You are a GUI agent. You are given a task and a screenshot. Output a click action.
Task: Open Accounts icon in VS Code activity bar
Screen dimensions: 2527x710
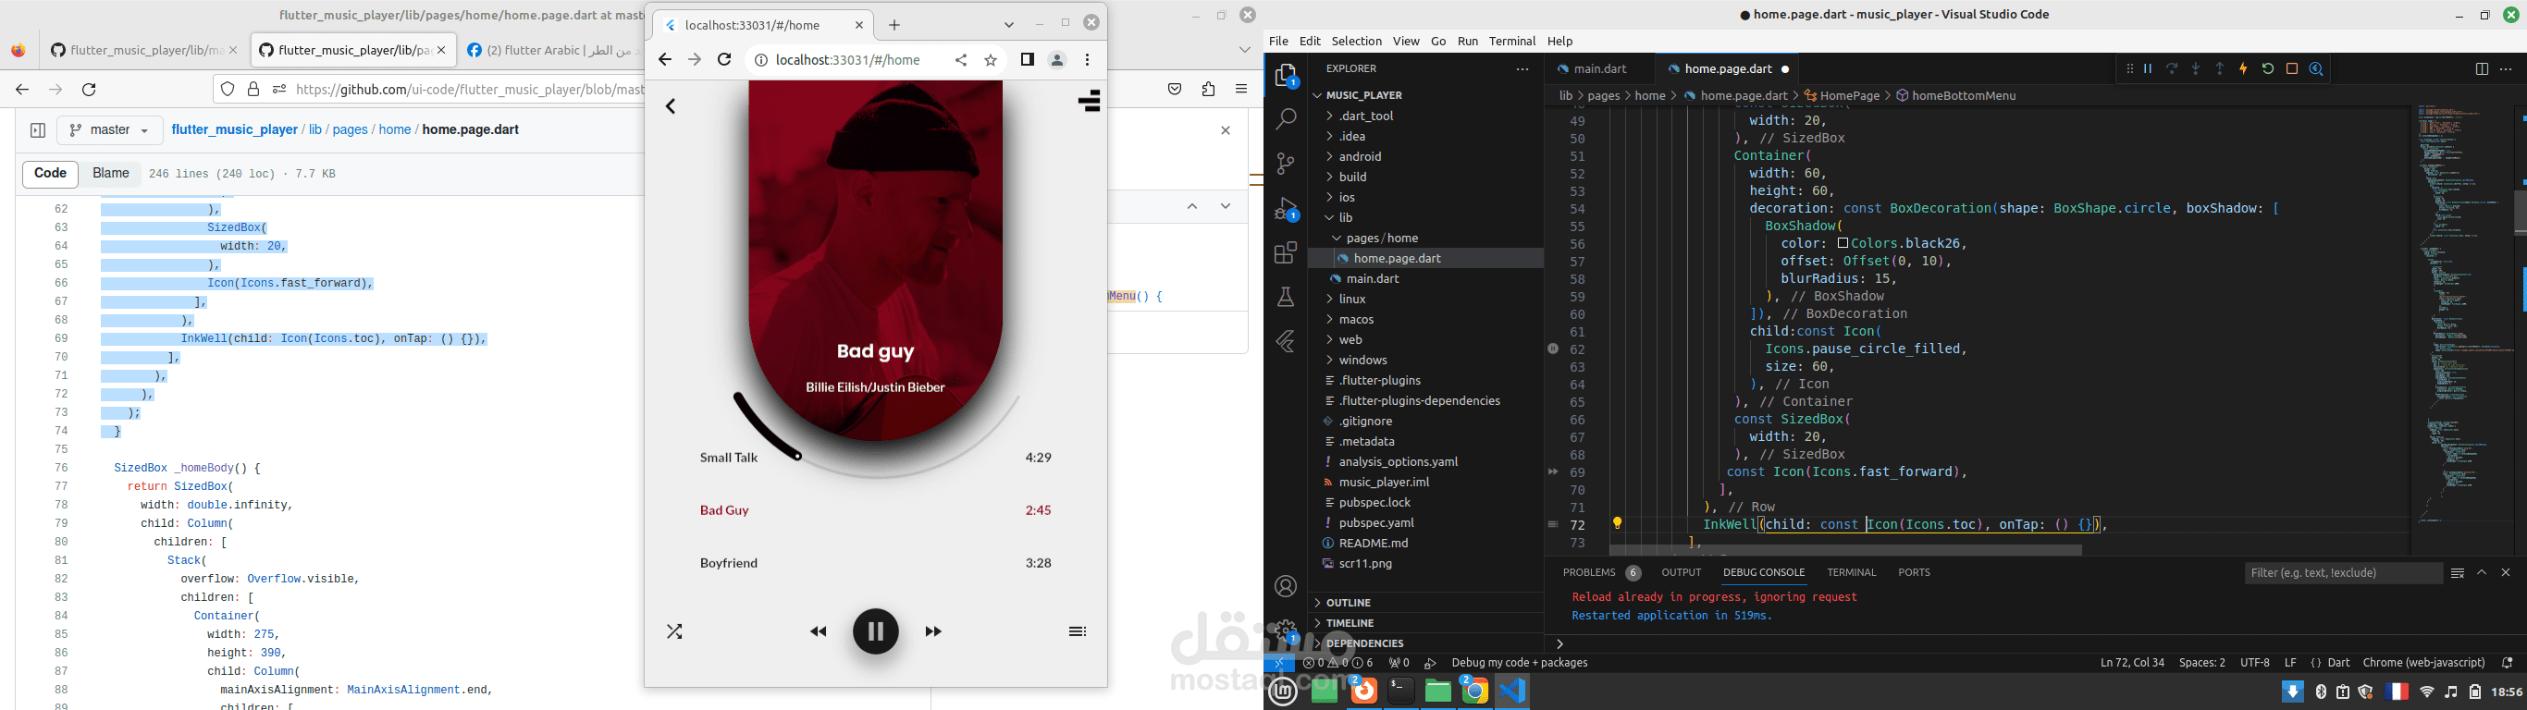[x=1286, y=586]
